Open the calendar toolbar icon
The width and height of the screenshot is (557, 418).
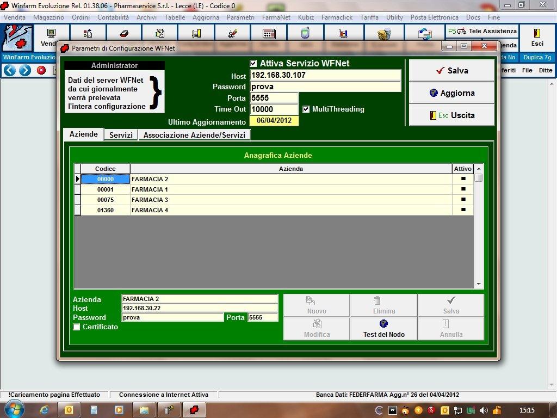tap(269, 33)
